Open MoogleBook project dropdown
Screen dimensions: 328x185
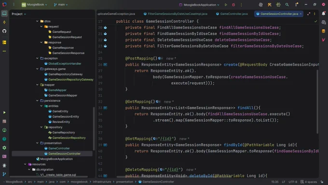tap(35, 5)
